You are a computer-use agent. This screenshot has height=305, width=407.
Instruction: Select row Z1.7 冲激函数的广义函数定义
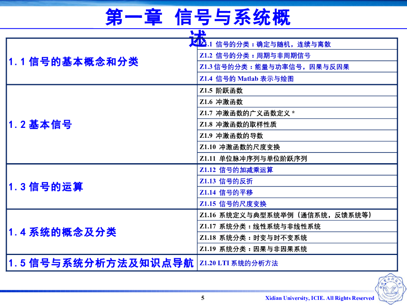[297, 113]
